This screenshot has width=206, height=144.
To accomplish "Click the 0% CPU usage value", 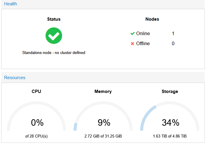I will tap(37, 123).
